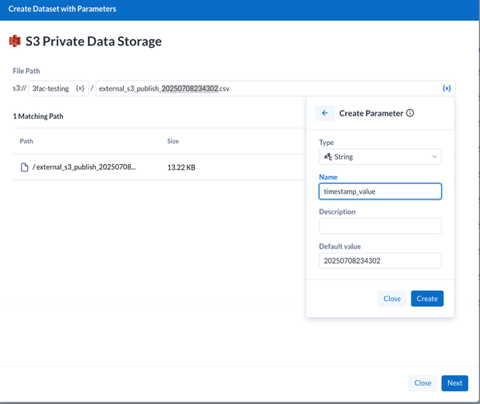Focus the Name field with timestamp_value

[379, 191]
